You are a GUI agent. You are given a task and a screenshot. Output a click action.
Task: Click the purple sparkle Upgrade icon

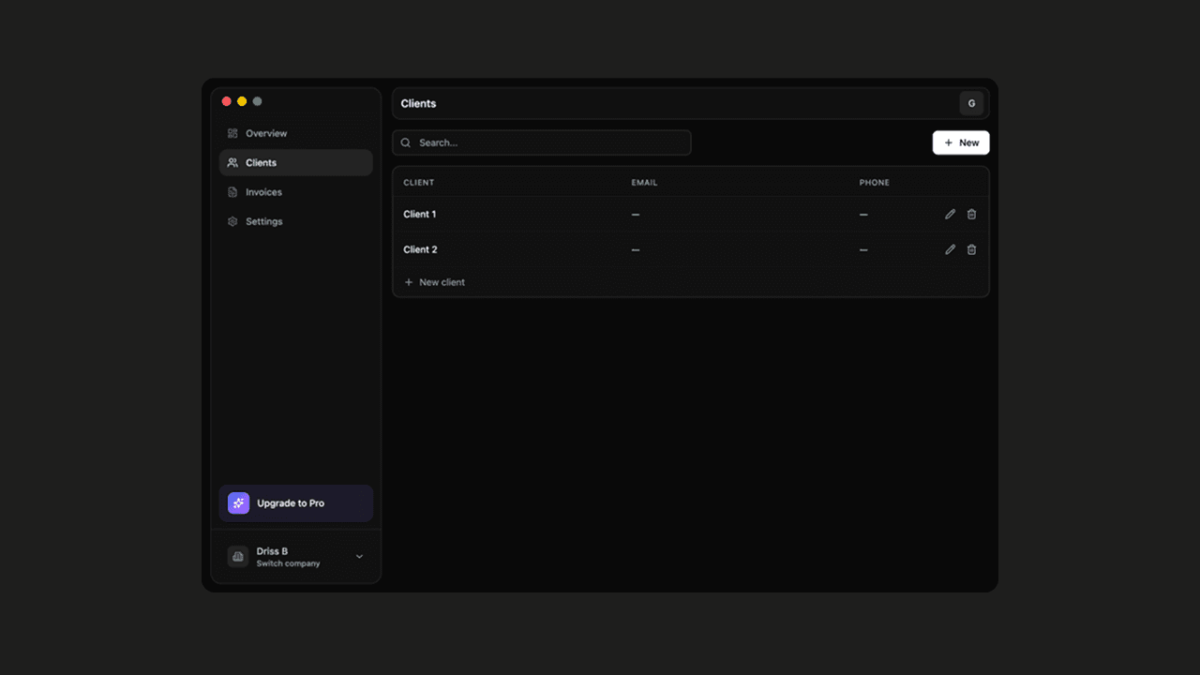[x=238, y=503]
